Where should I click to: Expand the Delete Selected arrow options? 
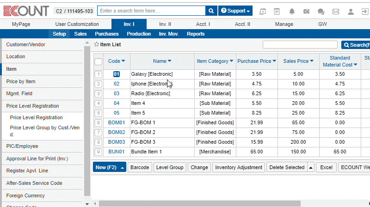311,167
